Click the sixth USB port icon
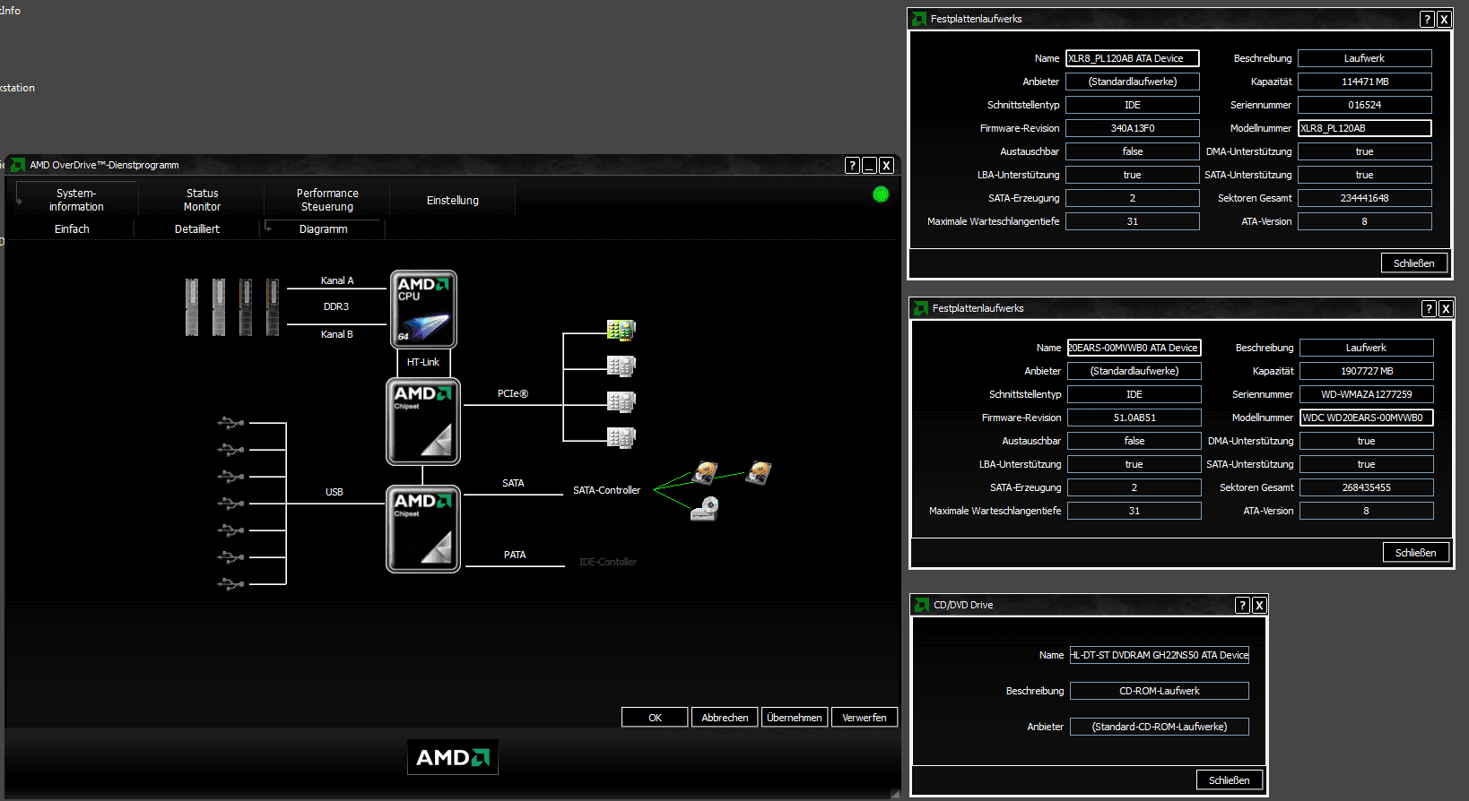The image size is (1469, 801). coord(231,556)
